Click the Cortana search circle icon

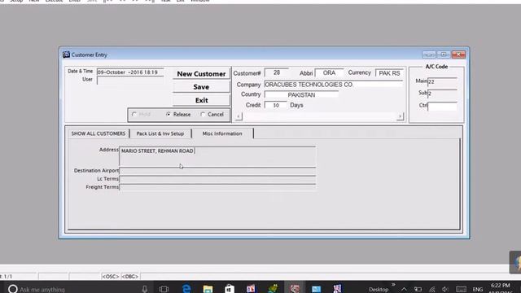point(13,289)
